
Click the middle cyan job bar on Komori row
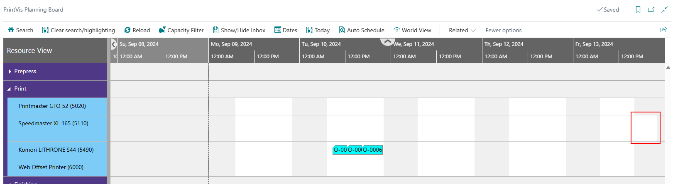pos(355,150)
